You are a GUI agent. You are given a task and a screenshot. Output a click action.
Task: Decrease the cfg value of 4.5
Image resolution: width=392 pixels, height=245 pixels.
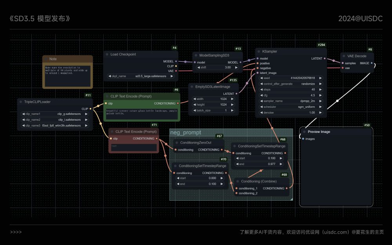coord(261,95)
